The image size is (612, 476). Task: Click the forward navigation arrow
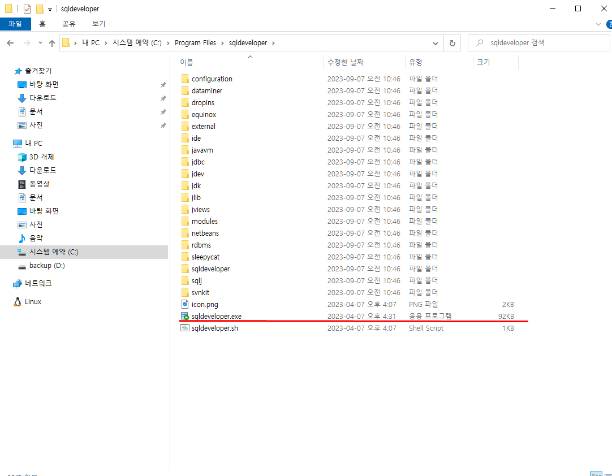tap(27, 43)
